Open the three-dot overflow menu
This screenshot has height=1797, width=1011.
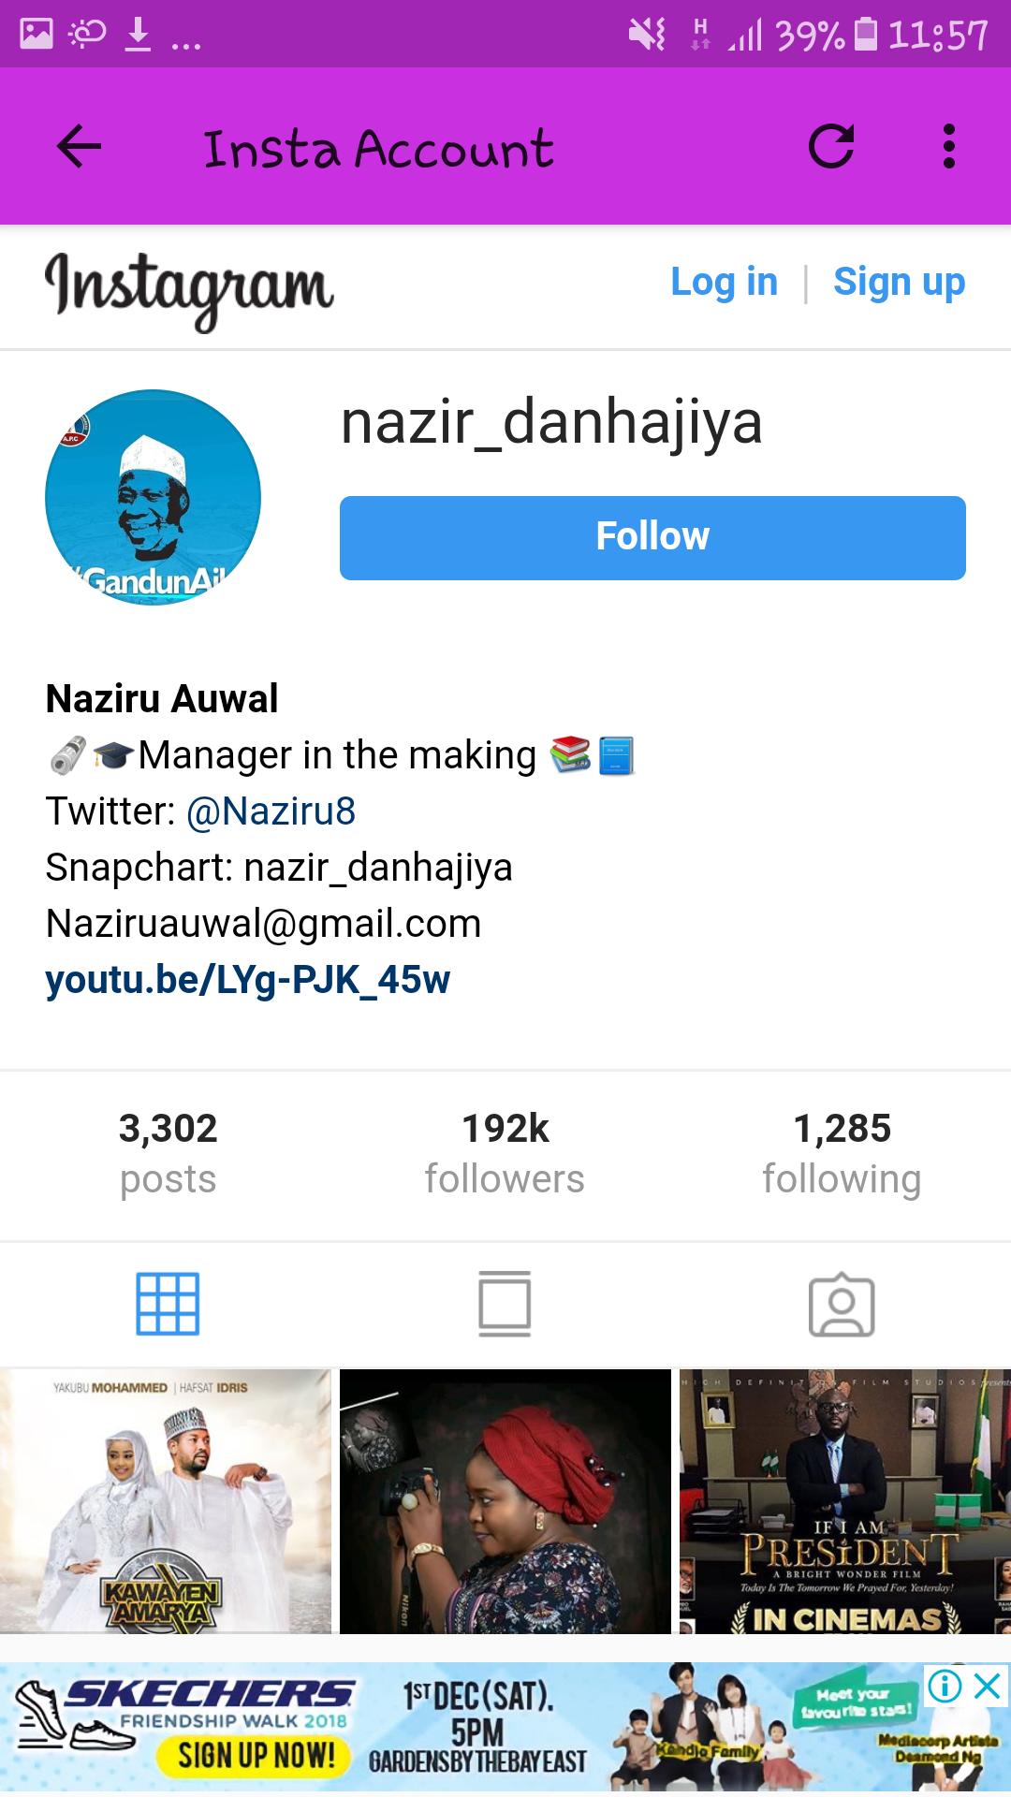coord(949,147)
